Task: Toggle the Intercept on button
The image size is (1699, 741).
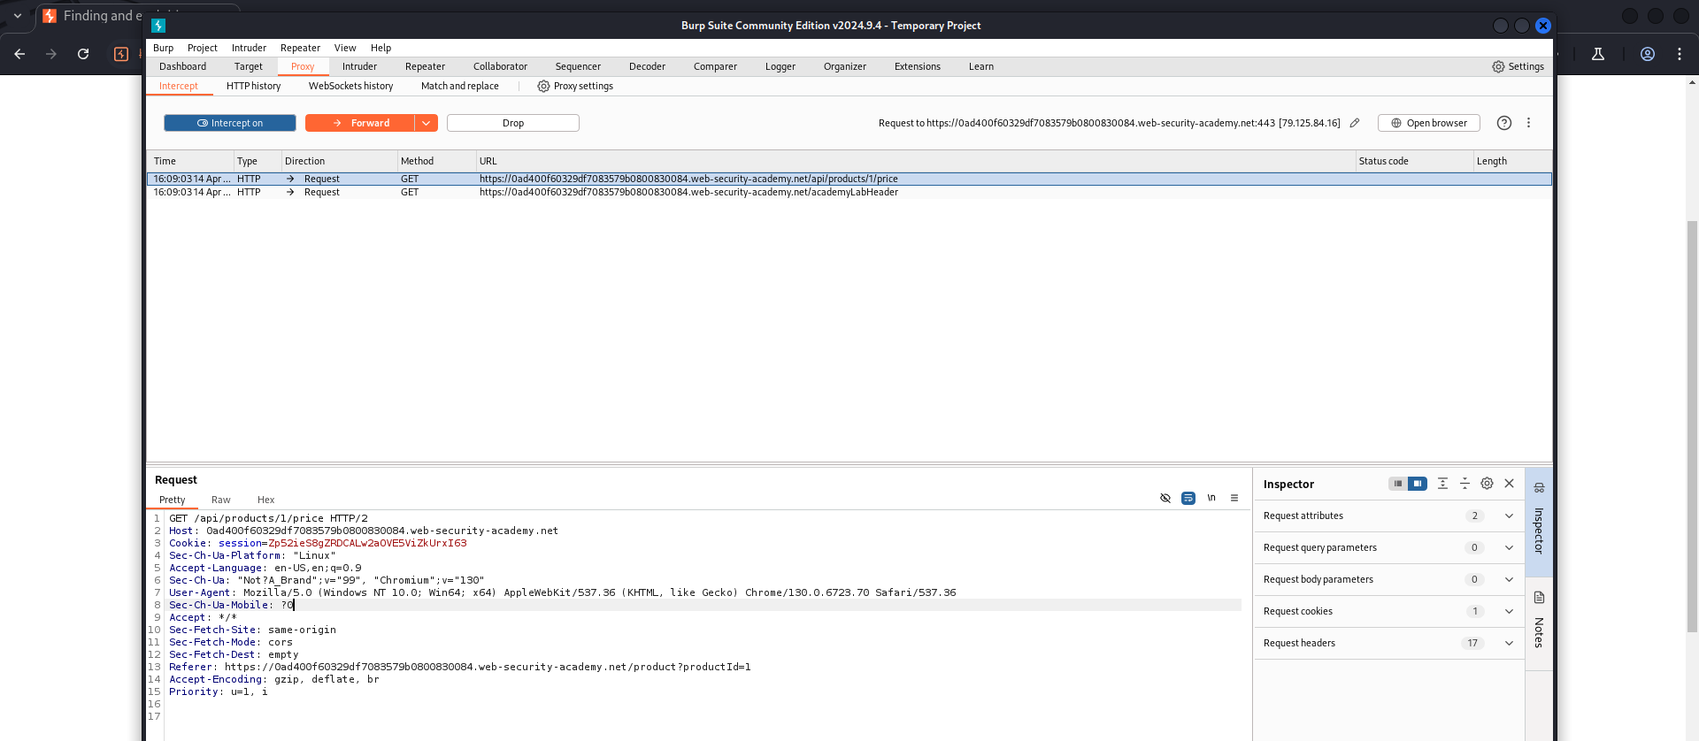Action: click(x=230, y=123)
